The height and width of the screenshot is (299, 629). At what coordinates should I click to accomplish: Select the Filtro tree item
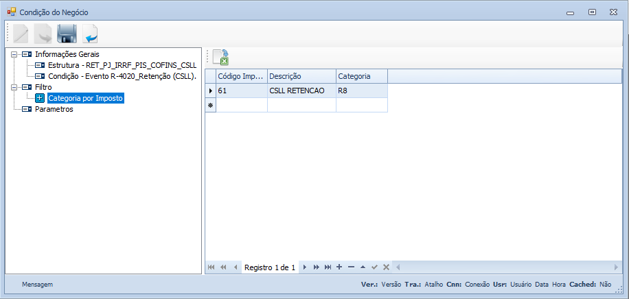tap(43, 87)
